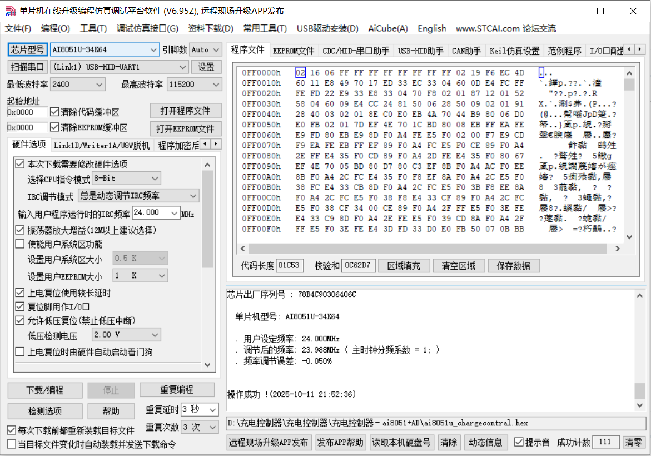Switch to the EEPROM文件 tab
Viewport: 651px width, 456px height.
pos(294,51)
